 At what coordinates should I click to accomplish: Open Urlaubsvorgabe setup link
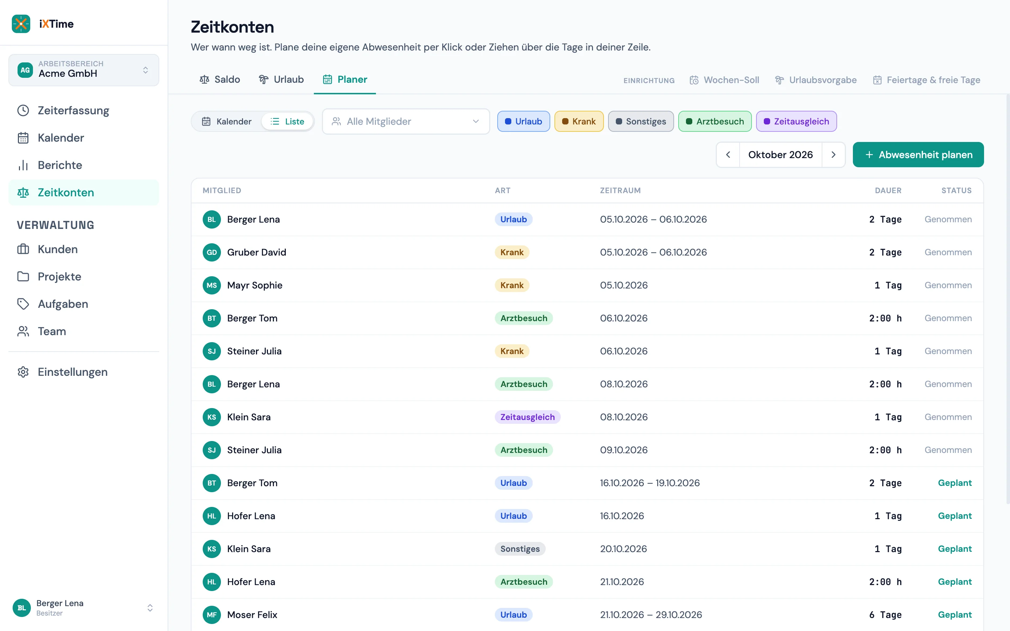[x=815, y=80]
